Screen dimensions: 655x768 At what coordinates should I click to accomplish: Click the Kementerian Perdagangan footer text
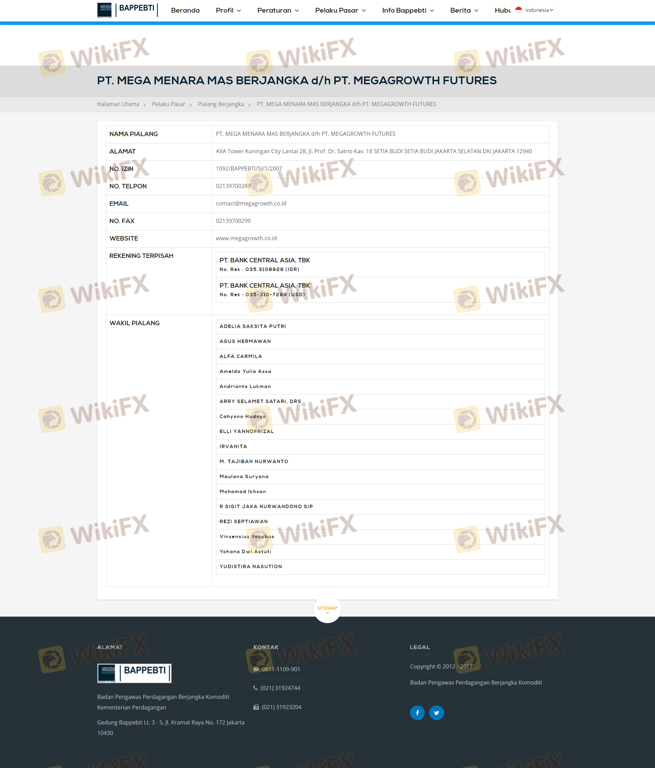click(x=132, y=708)
